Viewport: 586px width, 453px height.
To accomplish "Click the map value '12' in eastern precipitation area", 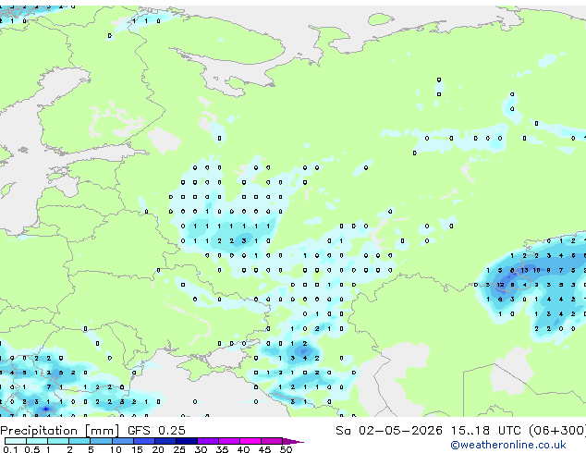I will click(500, 285).
